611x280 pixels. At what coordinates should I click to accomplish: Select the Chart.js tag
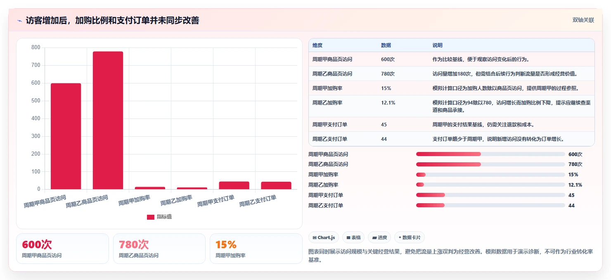[x=324, y=237]
